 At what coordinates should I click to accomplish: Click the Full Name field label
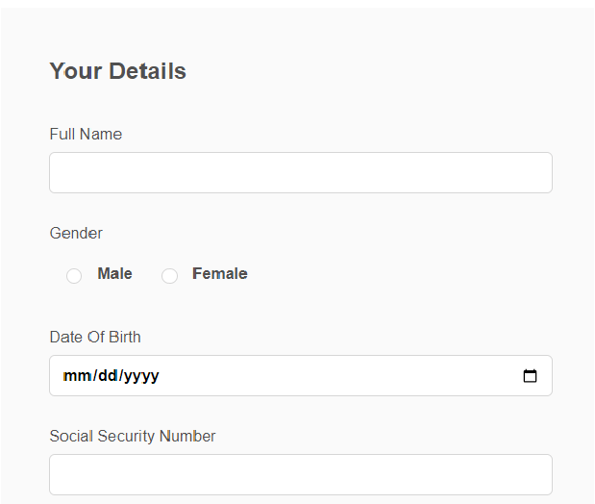click(x=86, y=134)
